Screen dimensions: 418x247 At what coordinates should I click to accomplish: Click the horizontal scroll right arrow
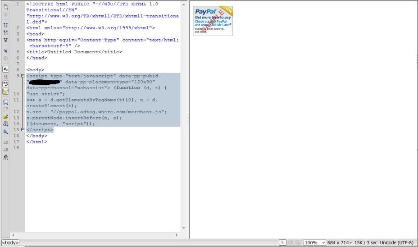click(177, 235)
